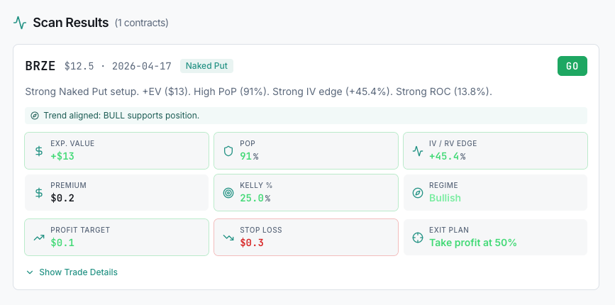Click the shield icon beside POP
This screenshot has height=305, width=615.
[x=228, y=150]
